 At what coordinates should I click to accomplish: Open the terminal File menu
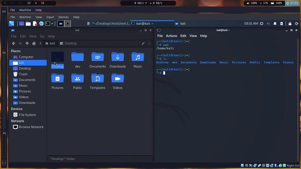click(160, 36)
